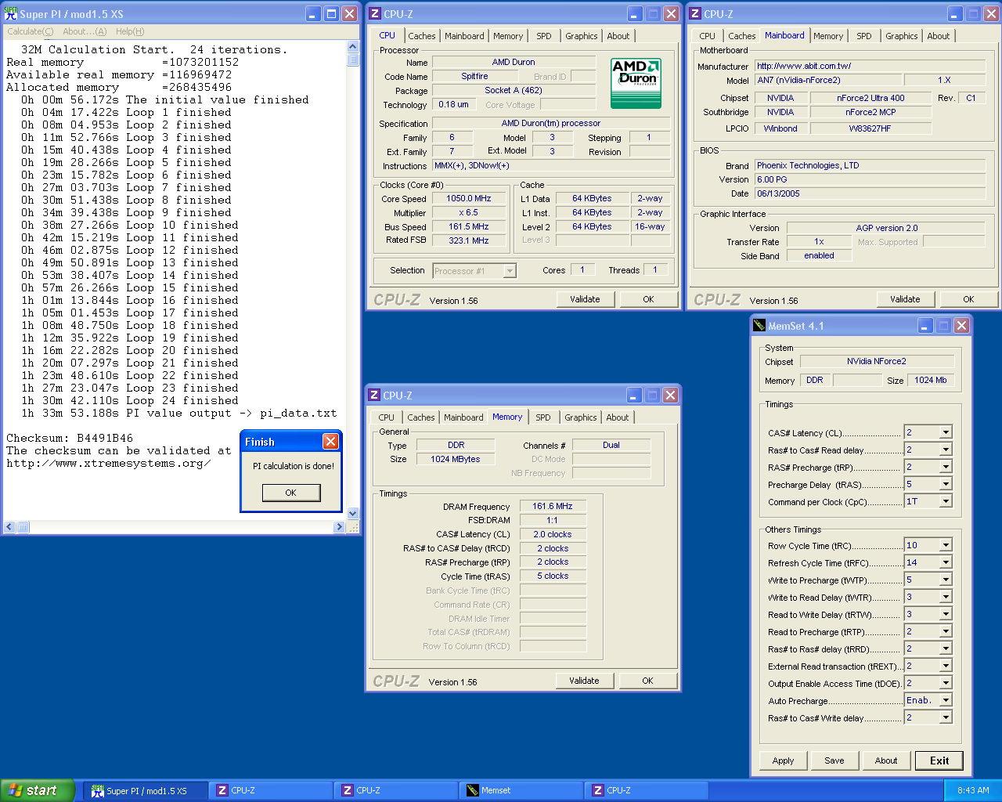The image size is (1002, 802).
Task: Click Validate in the CPU tab window
Action: pyautogui.click(x=585, y=299)
